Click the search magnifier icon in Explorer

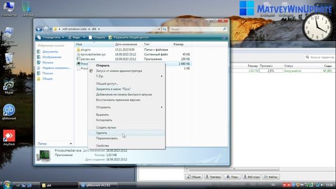click(x=224, y=29)
